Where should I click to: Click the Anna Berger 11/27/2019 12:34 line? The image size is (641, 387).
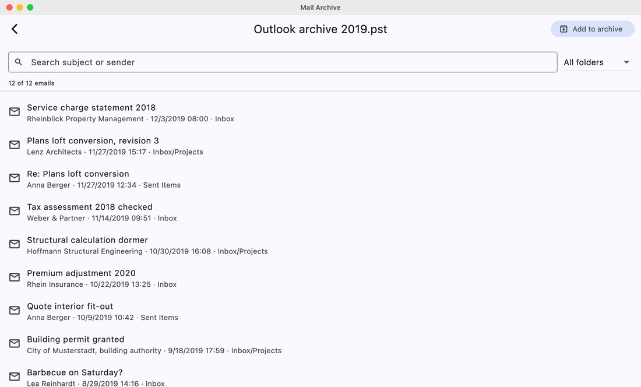tap(104, 185)
